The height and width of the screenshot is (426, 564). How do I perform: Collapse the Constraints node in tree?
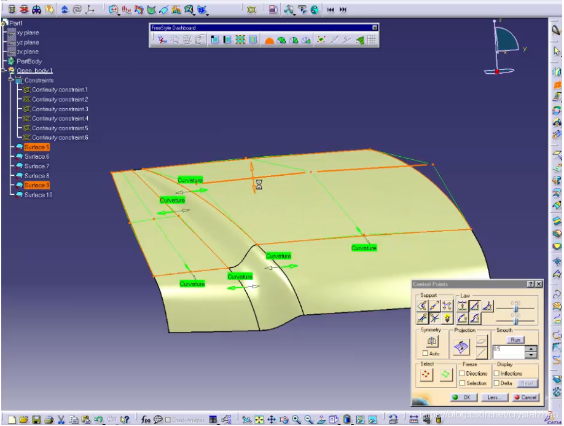click(x=11, y=80)
